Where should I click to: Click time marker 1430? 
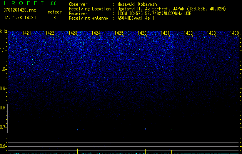pyautogui.click(x=234, y=33)
